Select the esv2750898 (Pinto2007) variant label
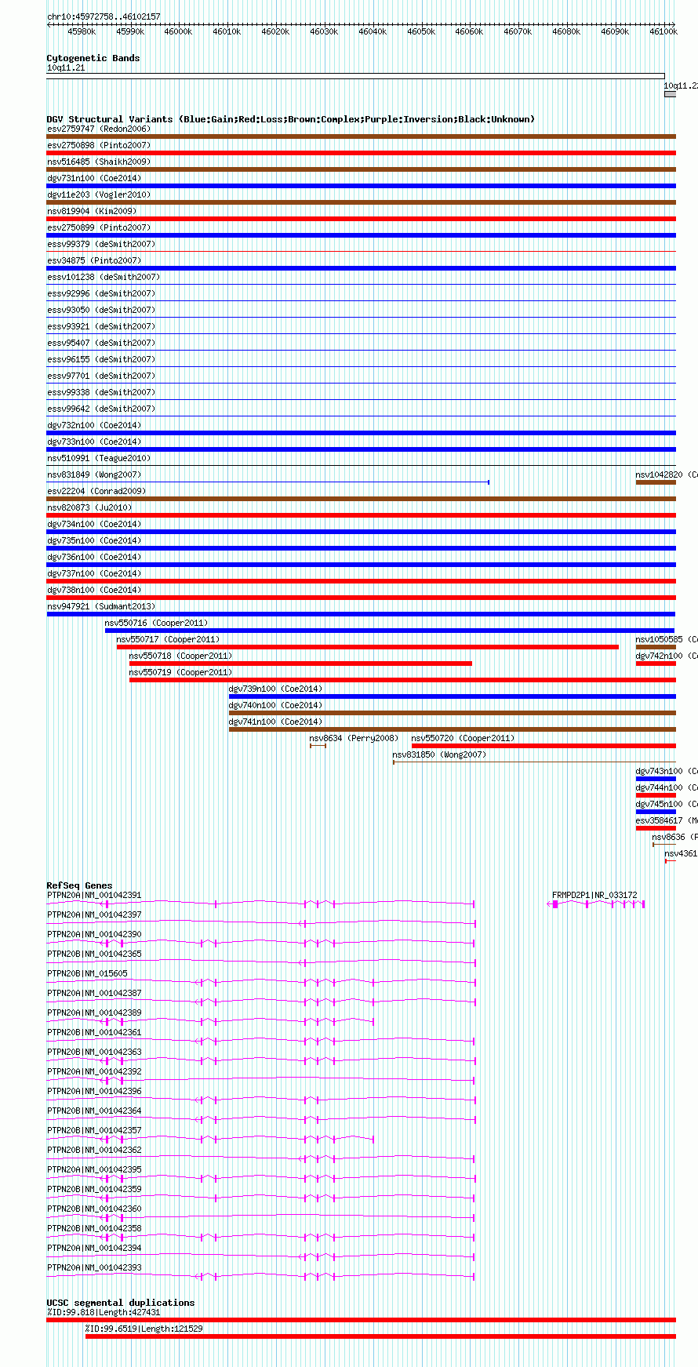Image resolution: width=698 pixels, height=1367 pixels. (98, 145)
